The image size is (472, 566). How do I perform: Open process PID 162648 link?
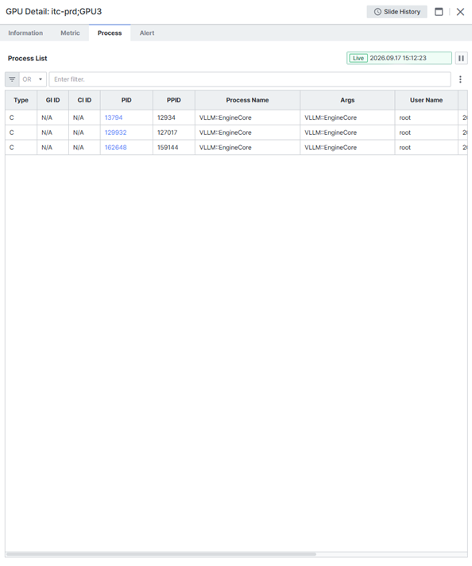(x=116, y=148)
